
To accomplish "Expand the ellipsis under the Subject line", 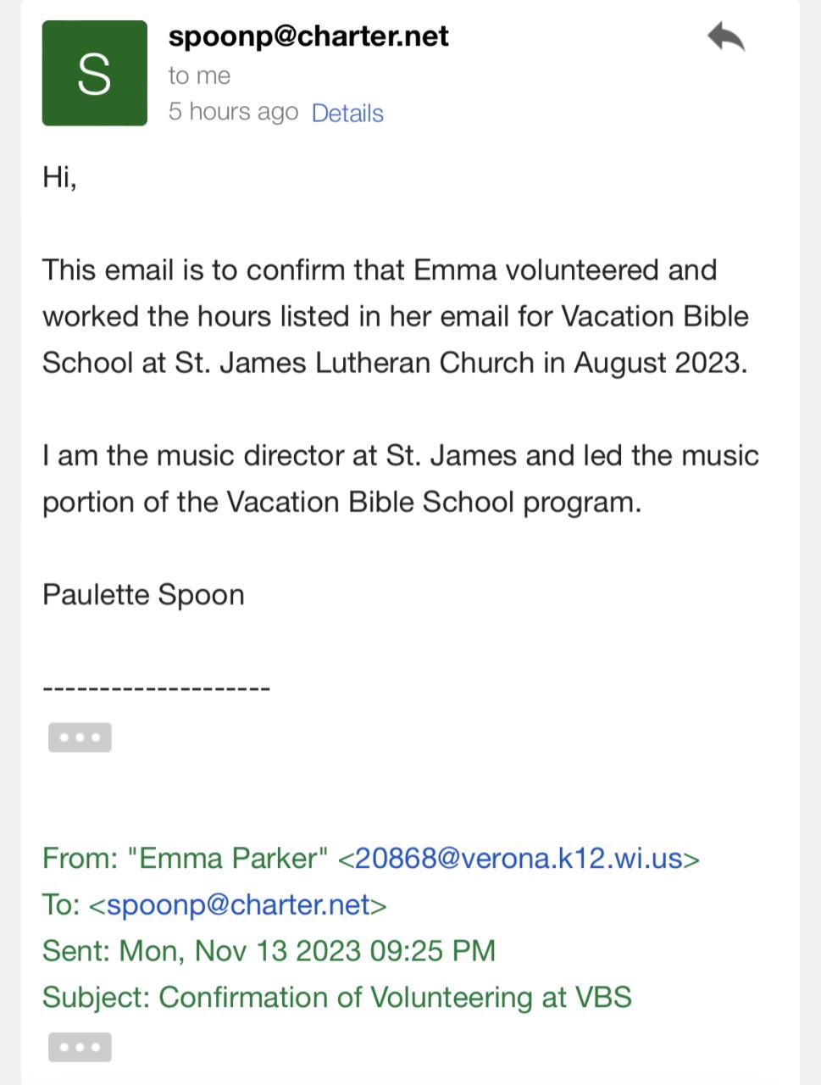I will (x=80, y=1047).
